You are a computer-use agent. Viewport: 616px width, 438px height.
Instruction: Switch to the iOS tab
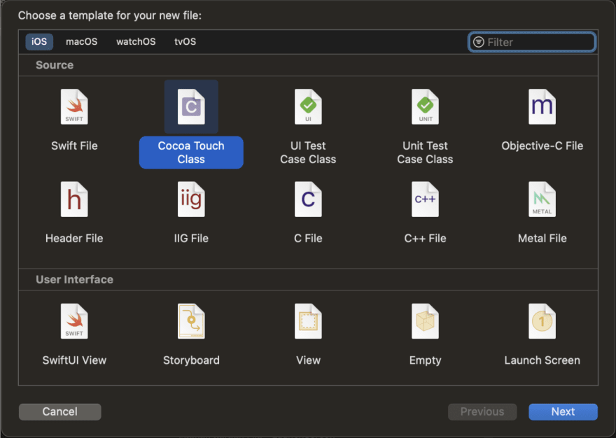(39, 42)
